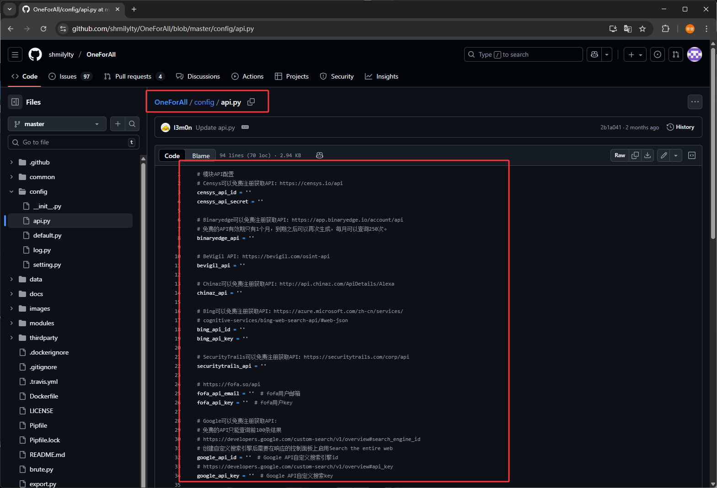The image size is (717, 488).
Task: Open the pull requests icon in the header
Action: [676, 54]
